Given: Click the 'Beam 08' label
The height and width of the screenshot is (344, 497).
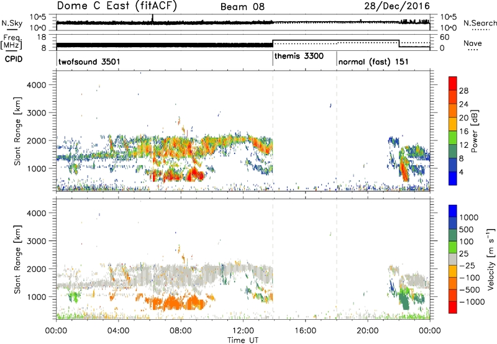Looking at the screenshot, I should pos(242,7).
